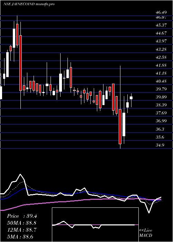Click the 5MA : 38.6 readout
173x242 pixels.
click(20, 237)
